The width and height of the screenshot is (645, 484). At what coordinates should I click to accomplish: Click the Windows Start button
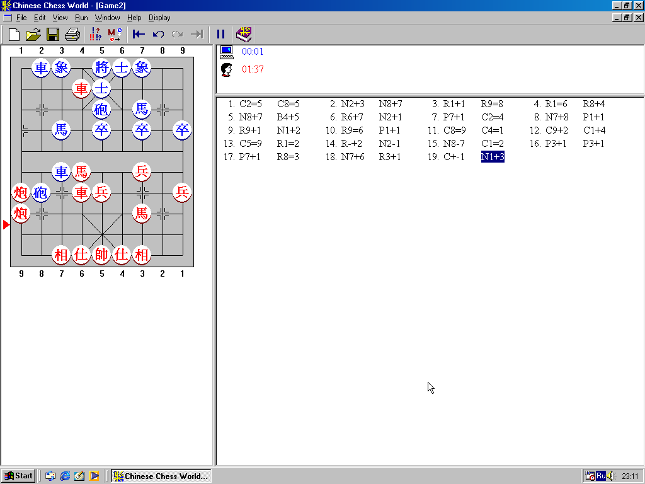pyautogui.click(x=18, y=476)
